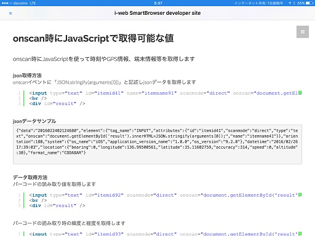Select the json取得方法 subheading

[x=27, y=76]
